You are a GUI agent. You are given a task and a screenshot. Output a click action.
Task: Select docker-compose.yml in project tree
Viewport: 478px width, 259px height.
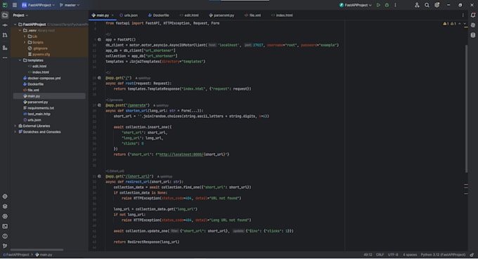point(41,78)
